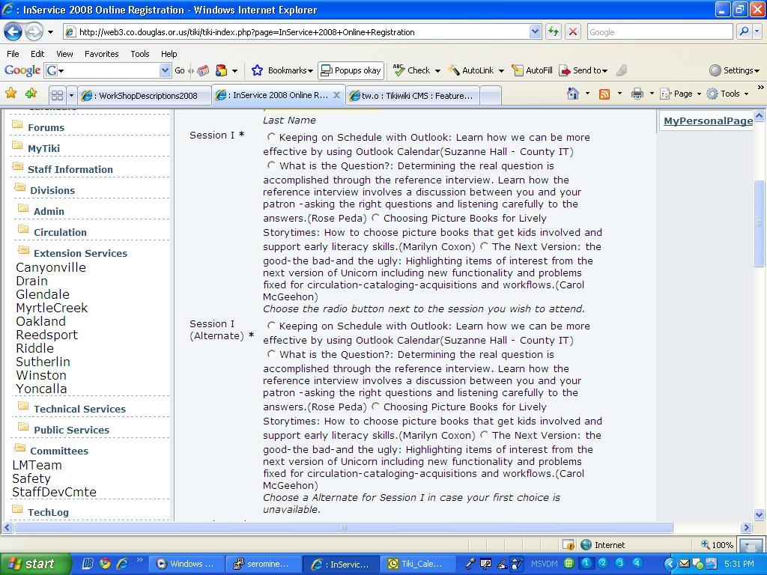Expand the Google toolbar search box dropdown

[165, 70]
